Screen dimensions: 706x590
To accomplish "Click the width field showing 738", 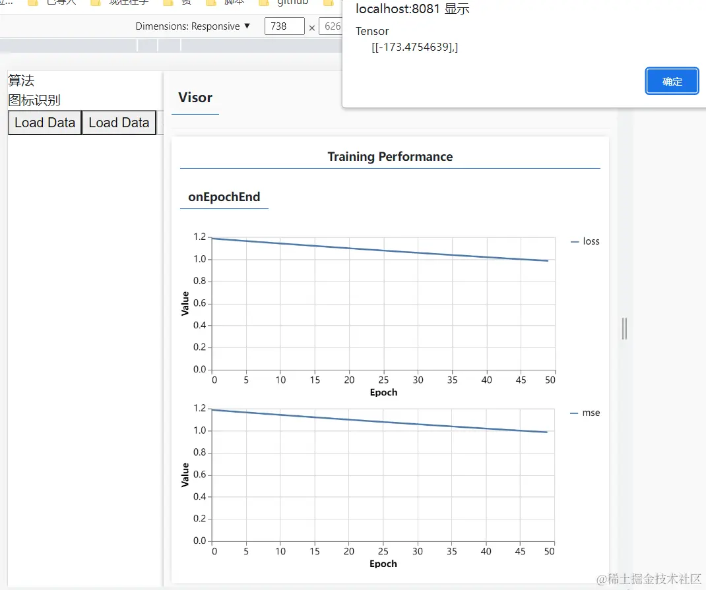I will pyautogui.click(x=284, y=26).
